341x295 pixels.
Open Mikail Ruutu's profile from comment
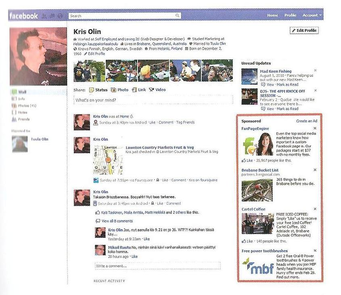point(119,247)
